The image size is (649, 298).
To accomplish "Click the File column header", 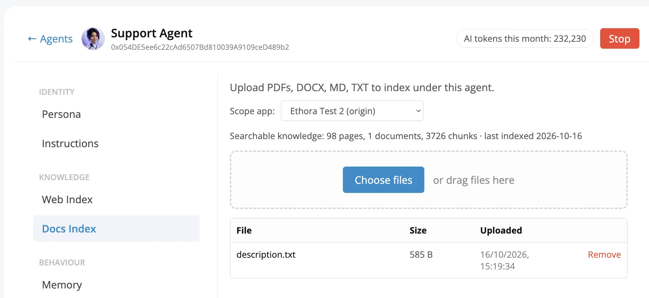I will [244, 230].
